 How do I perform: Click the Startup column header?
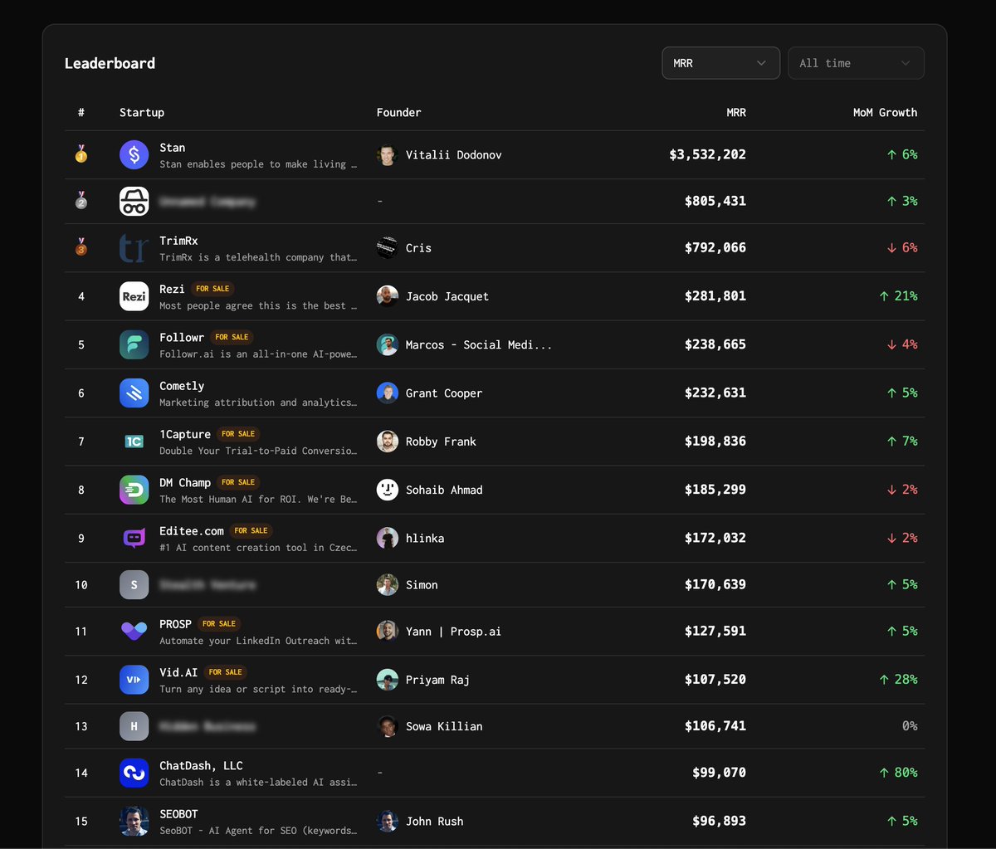(142, 113)
